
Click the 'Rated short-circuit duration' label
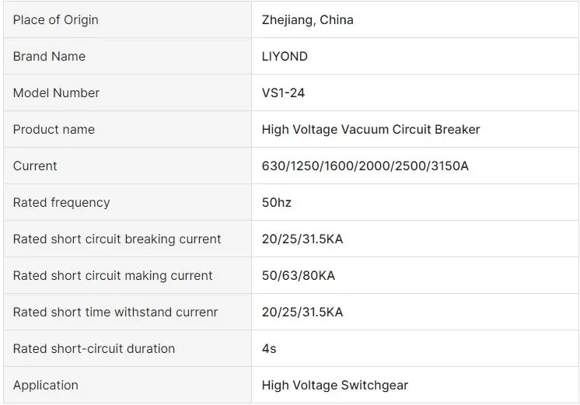coord(94,348)
